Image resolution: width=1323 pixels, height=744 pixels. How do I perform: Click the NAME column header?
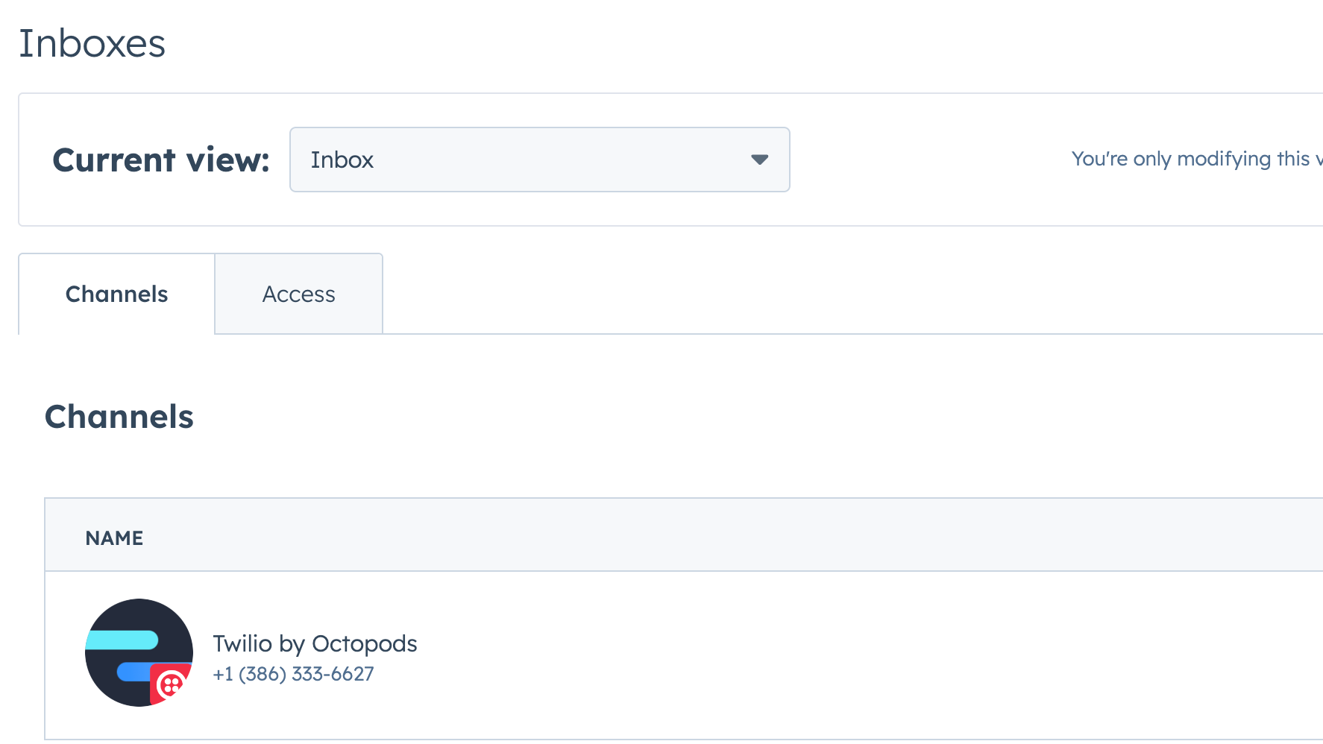113,537
